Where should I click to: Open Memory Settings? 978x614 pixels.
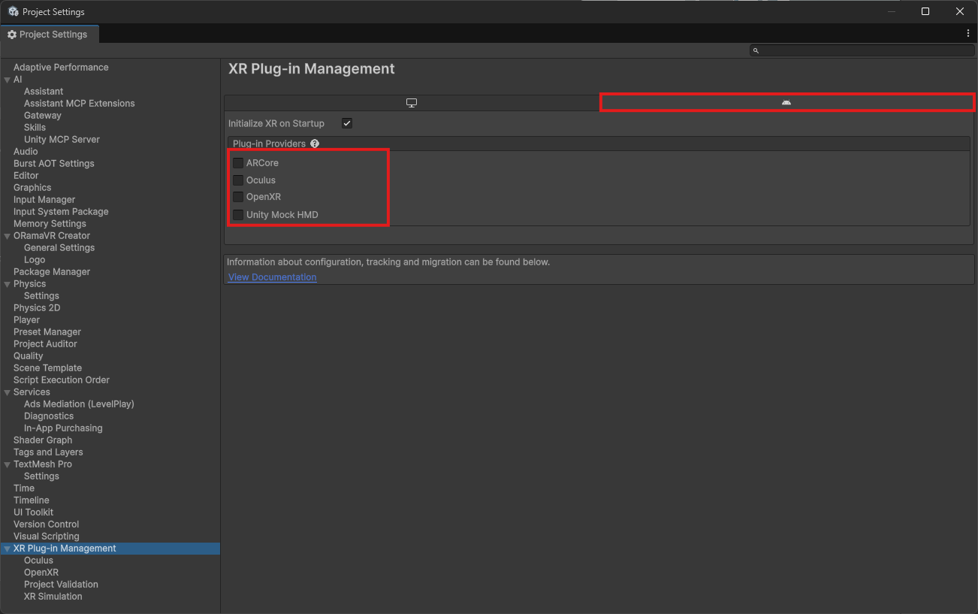point(50,224)
